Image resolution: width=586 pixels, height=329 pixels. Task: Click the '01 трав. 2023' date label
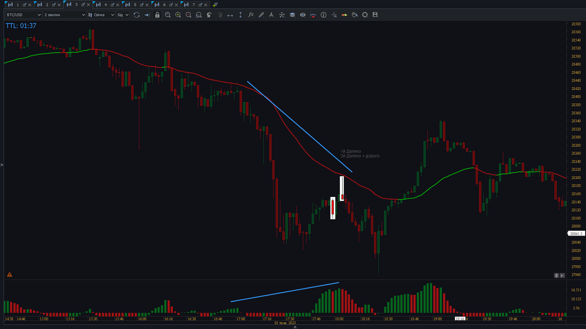285,323
